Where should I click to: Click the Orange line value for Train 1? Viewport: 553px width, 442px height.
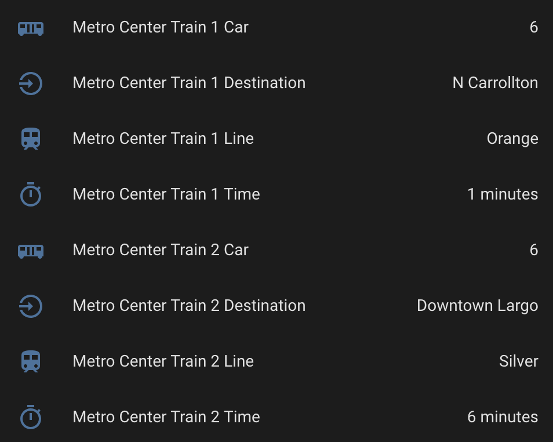512,139
